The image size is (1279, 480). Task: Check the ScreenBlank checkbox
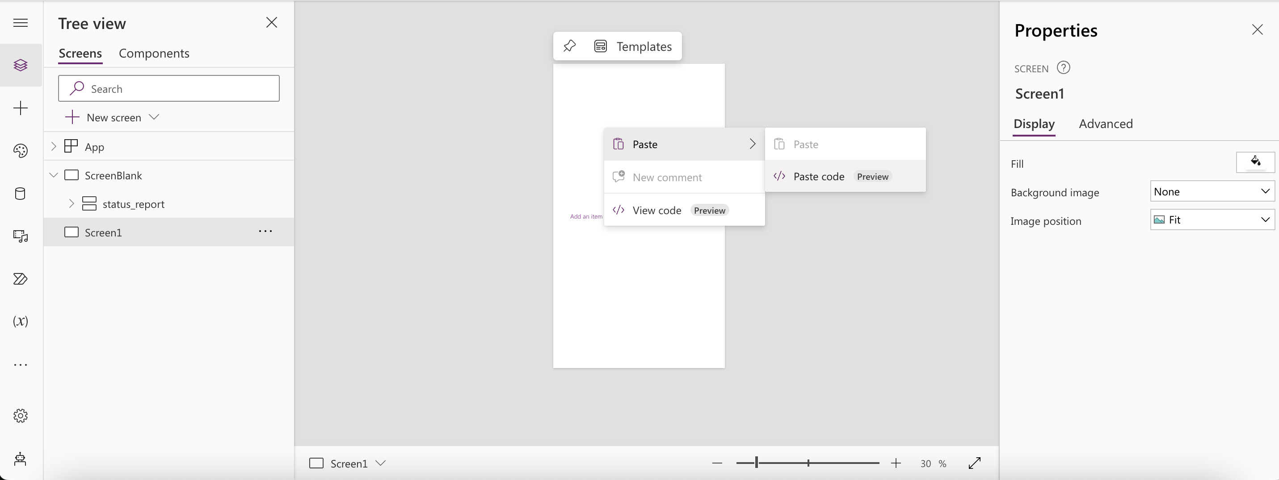pos(72,175)
